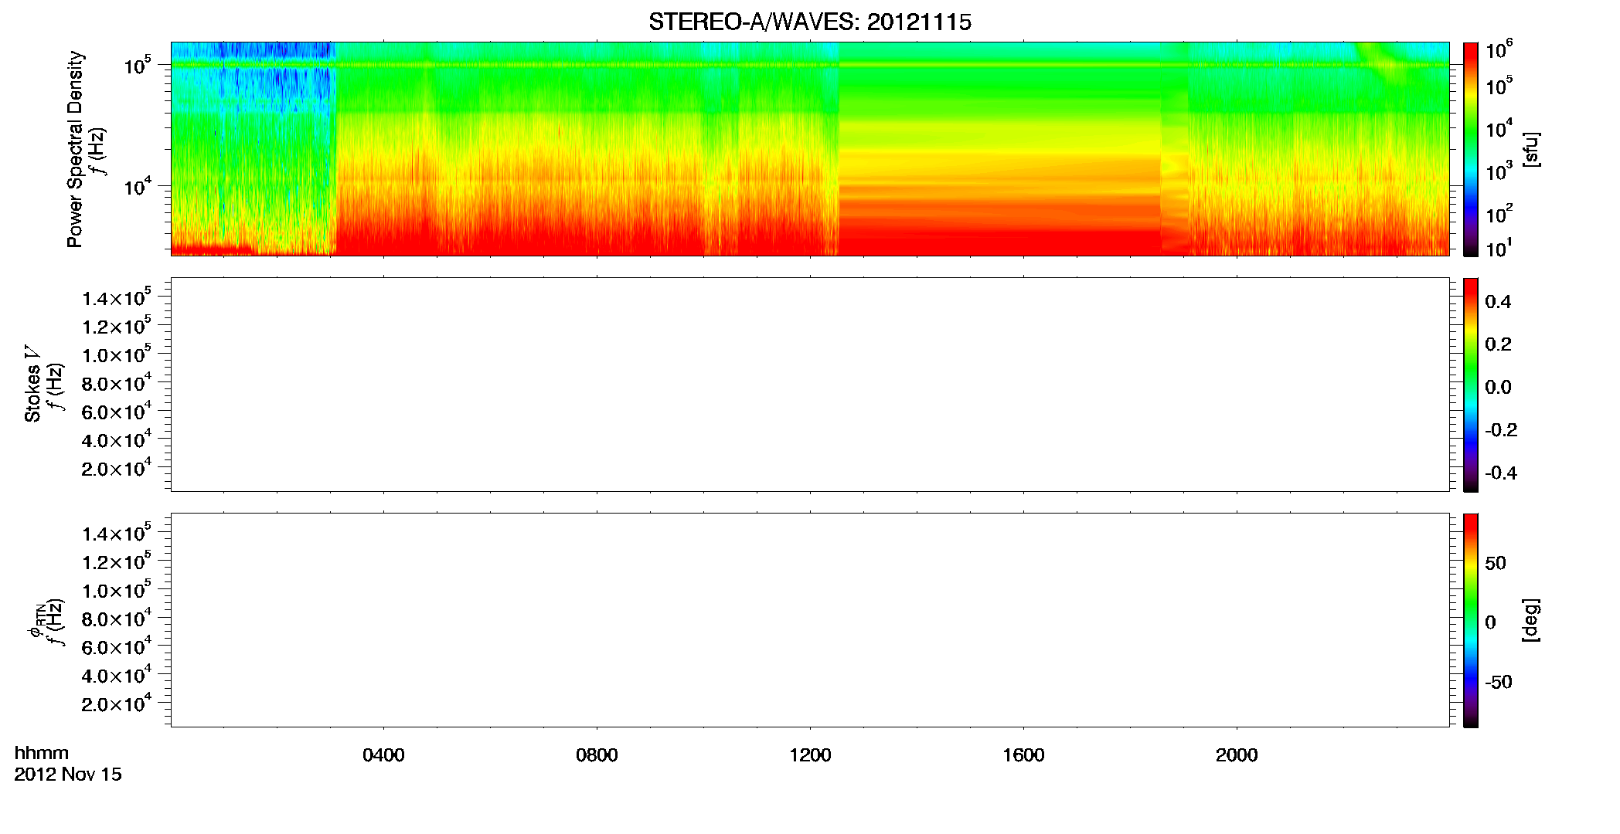
Task: Click the 0.0 label on the Stokes colorbar
Action: (x=1498, y=388)
